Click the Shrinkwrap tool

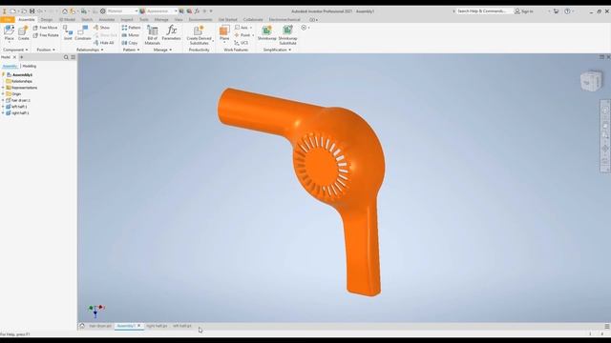[267, 33]
